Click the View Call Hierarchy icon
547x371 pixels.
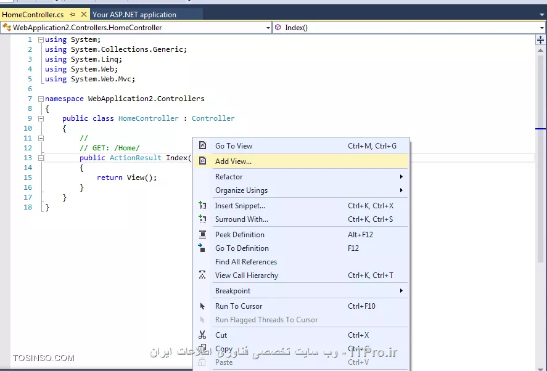click(x=202, y=275)
